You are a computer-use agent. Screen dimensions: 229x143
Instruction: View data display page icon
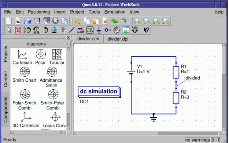point(126,30)
